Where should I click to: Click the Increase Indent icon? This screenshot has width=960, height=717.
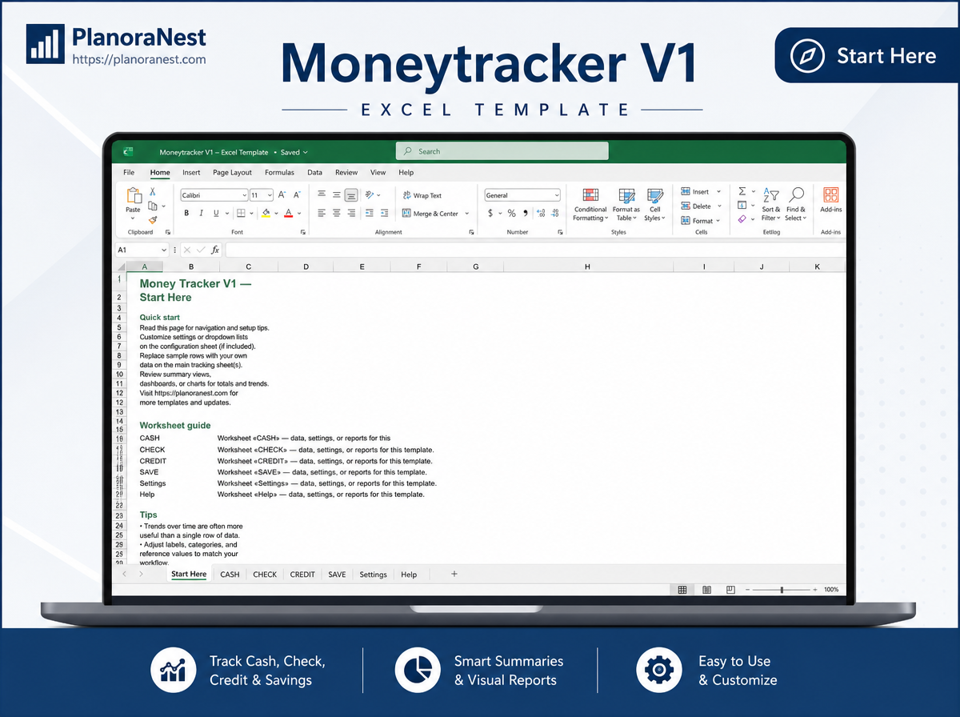pyautogui.click(x=385, y=214)
